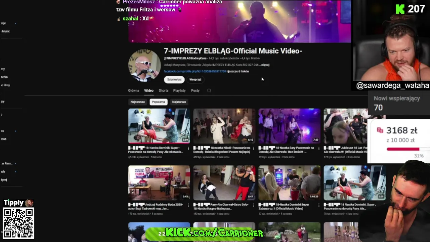Click the 'Pasy-Ale Oberwał-Ostro Było' video title
The height and width of the screenshot is (242, 430).
point(222,206)
